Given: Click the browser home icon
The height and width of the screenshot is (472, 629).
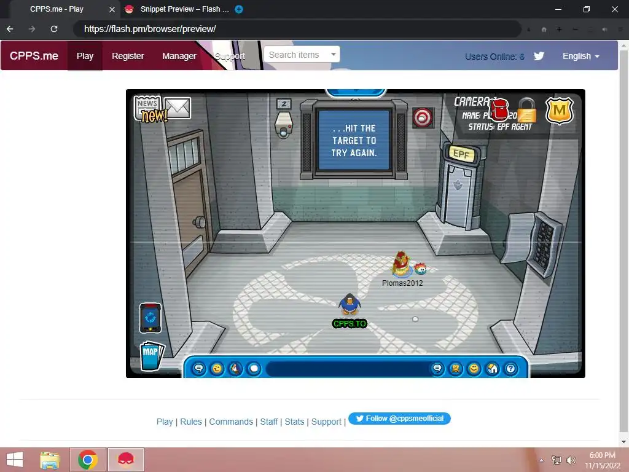Looking at the screenshot, I should click(x=544, y=29).
